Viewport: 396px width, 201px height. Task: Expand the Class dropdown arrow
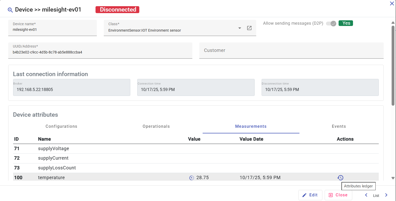[239, 28]
